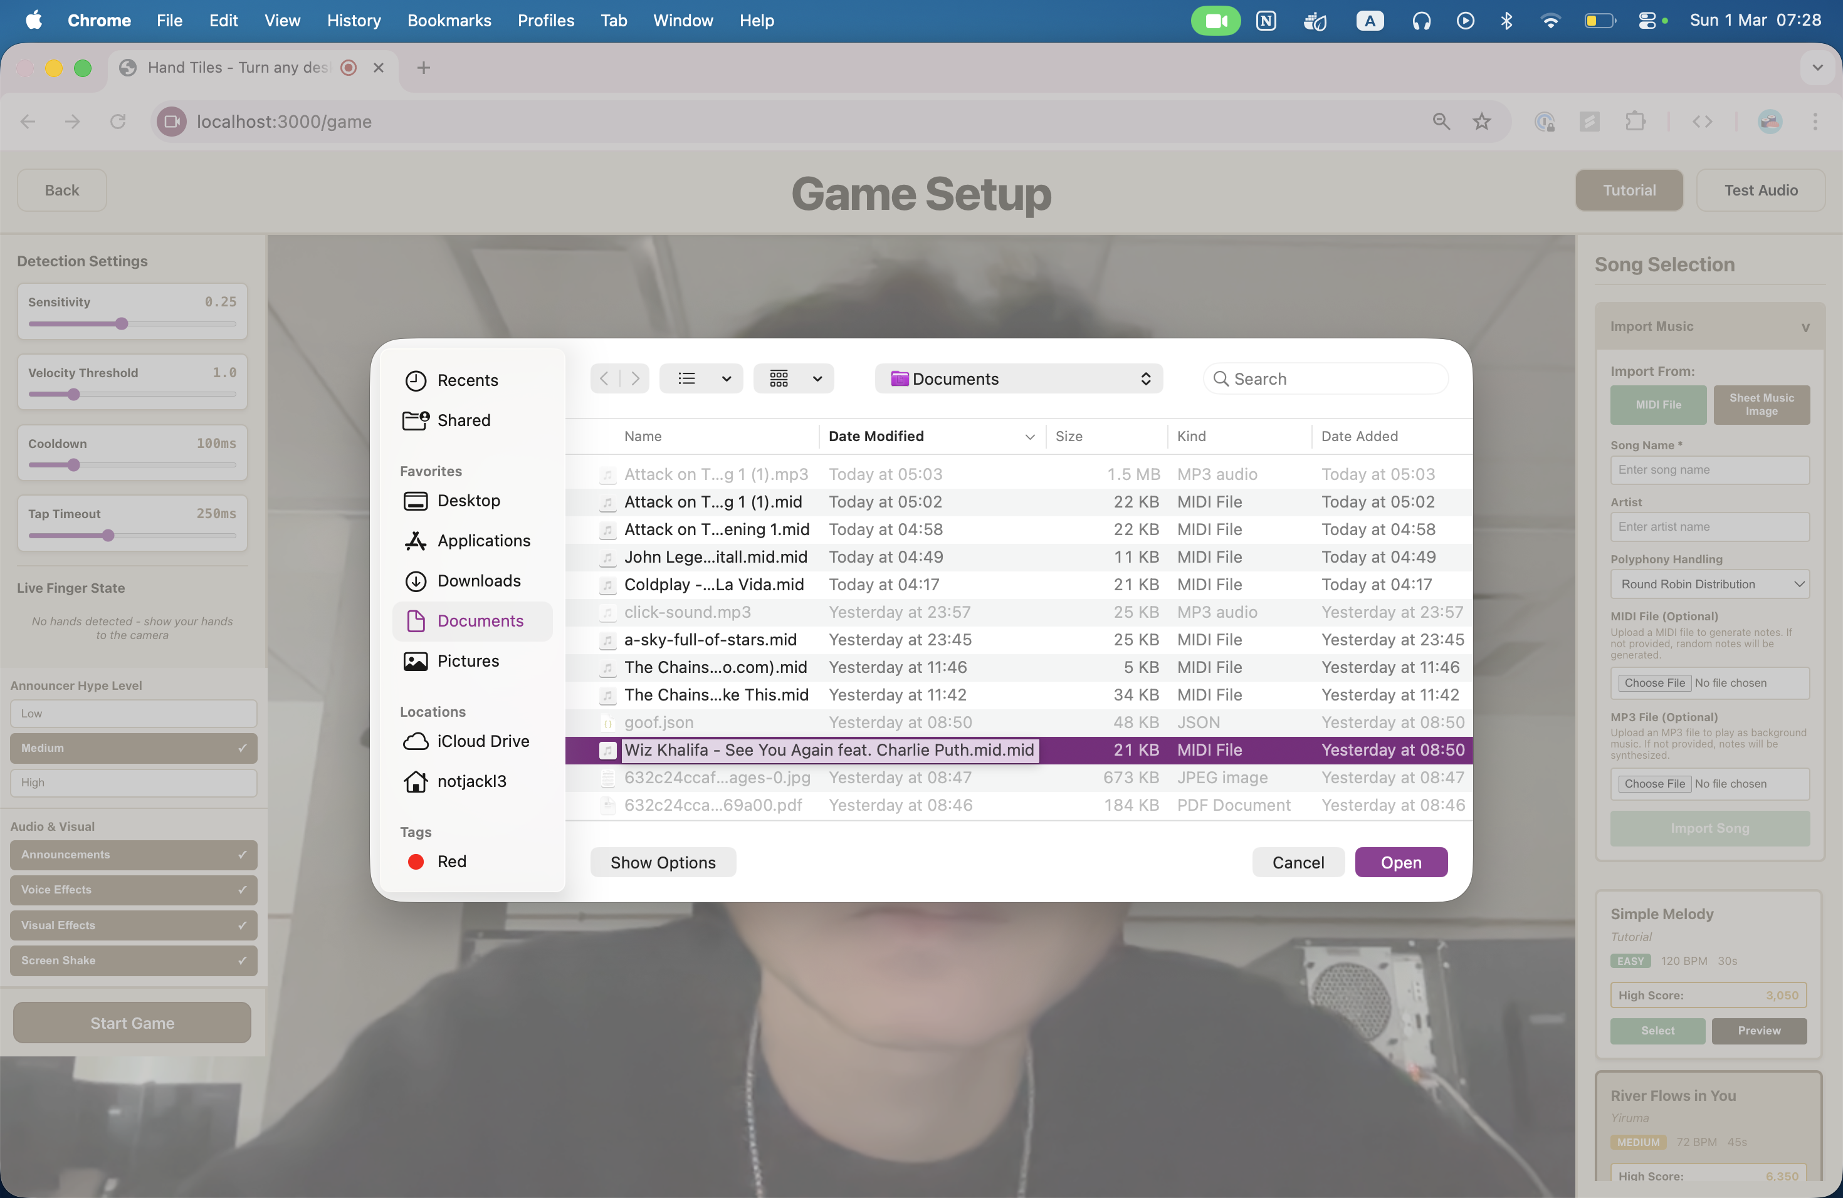
Task: Select High announcer hype level
Action: pyautogui.click(x=133, y=783)
